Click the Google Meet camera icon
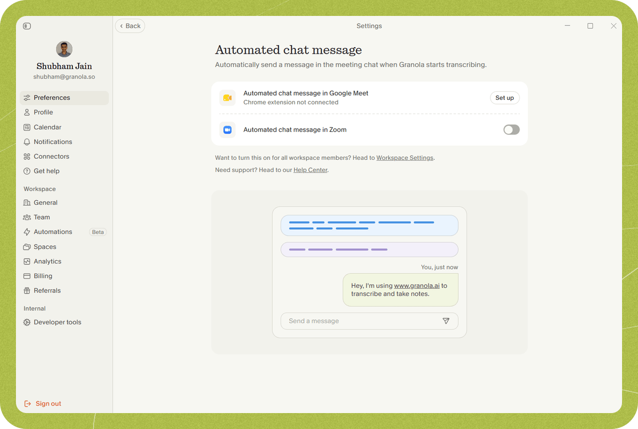 (x=228, y=98)
